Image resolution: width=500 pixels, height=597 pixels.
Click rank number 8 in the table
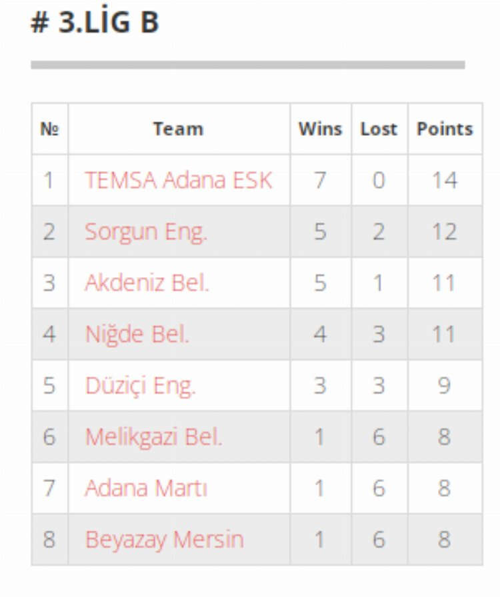[49, 540]
